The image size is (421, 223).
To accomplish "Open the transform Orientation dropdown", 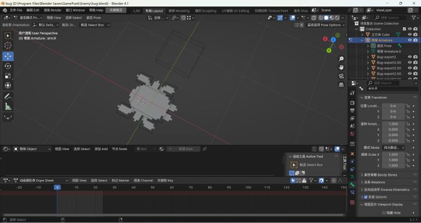I will tap(46, 25).
